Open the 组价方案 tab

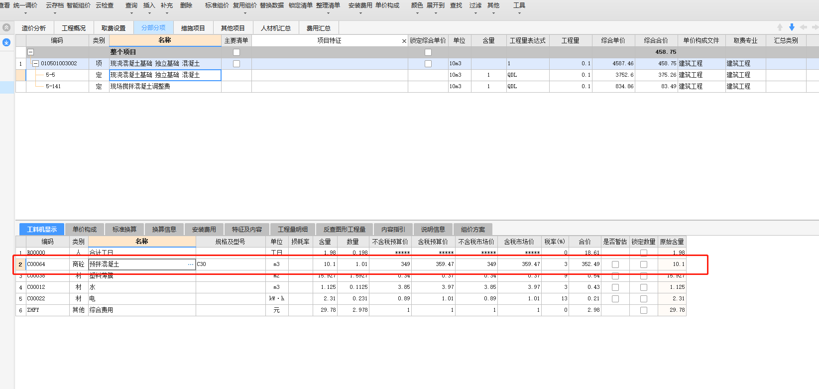[473, 229]
